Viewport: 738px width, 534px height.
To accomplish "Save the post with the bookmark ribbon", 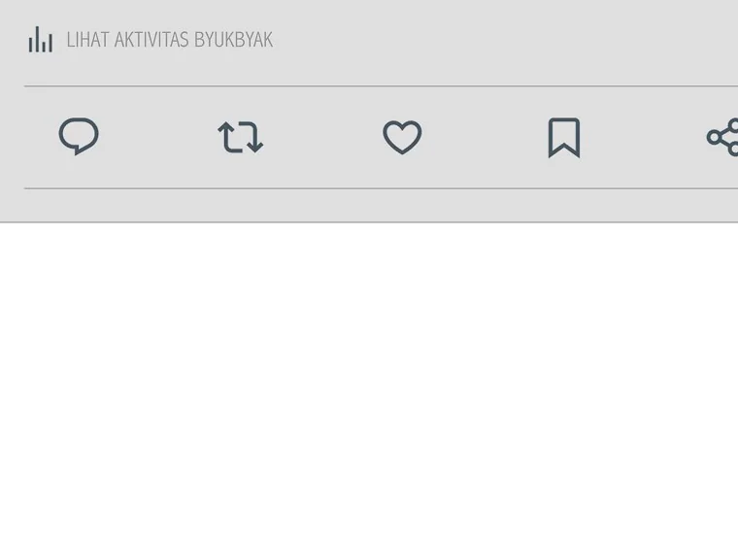I will pos(564,137).
